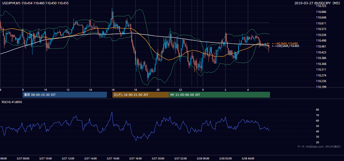The image size is (344, 161).
Task: Click the 3/27 20:00 bottom time label
Action: point(158,158)
